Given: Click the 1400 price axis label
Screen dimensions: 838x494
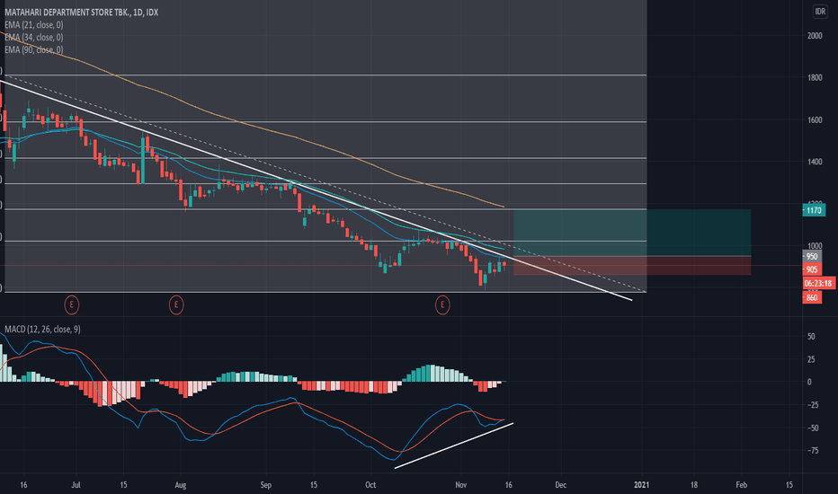Looking at the screenshot, I should [815, 162].
